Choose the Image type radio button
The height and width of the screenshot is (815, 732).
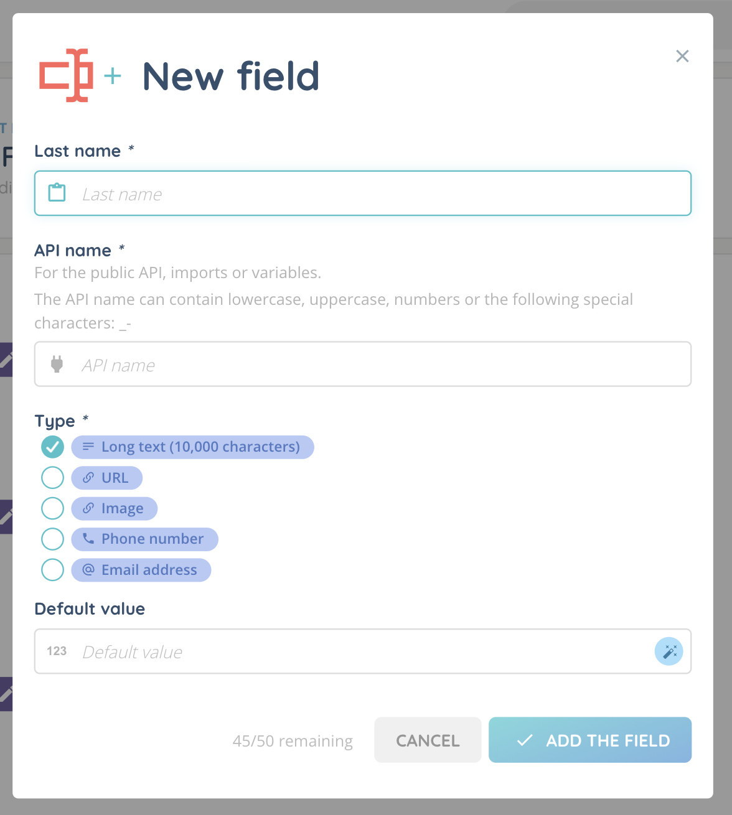(52, 508)
